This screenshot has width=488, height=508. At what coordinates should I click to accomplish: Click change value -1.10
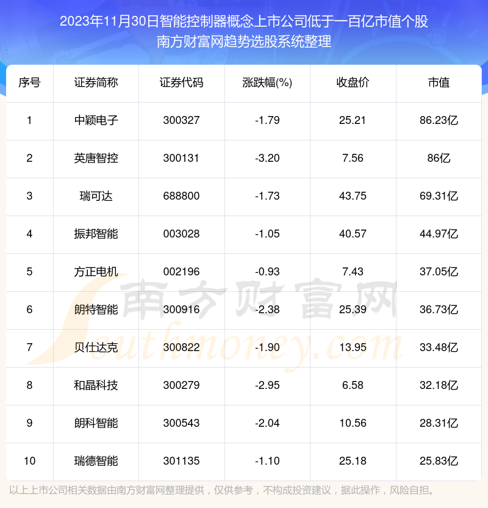coord(267,462)
